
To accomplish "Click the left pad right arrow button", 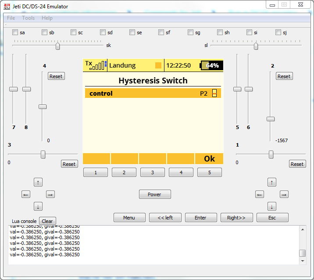I will tap(50, 194).
